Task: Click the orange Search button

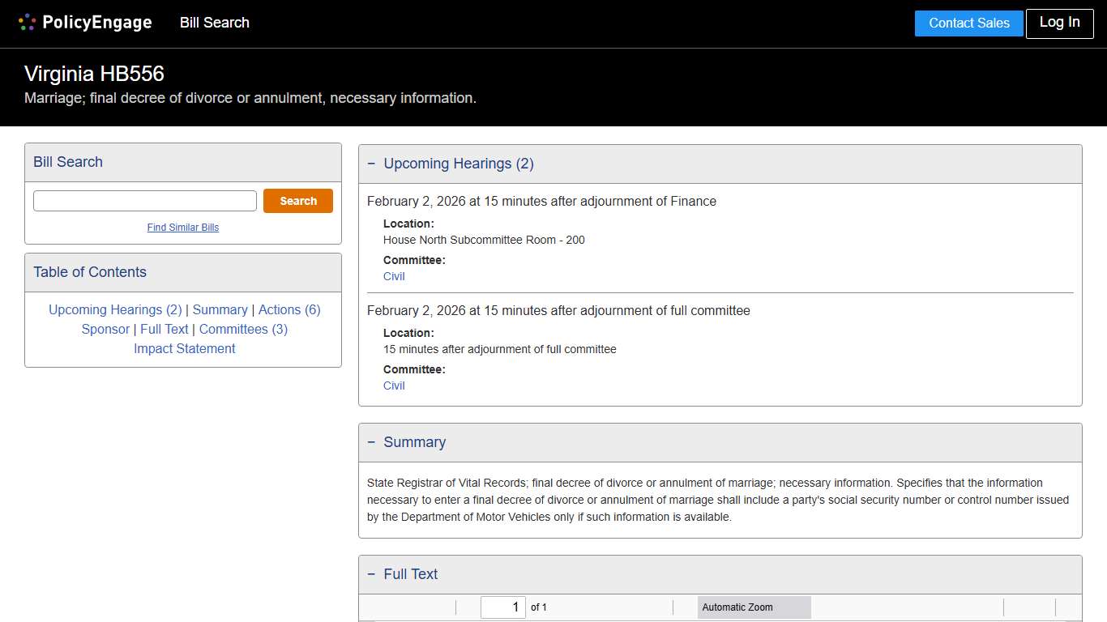Action: 297,201
